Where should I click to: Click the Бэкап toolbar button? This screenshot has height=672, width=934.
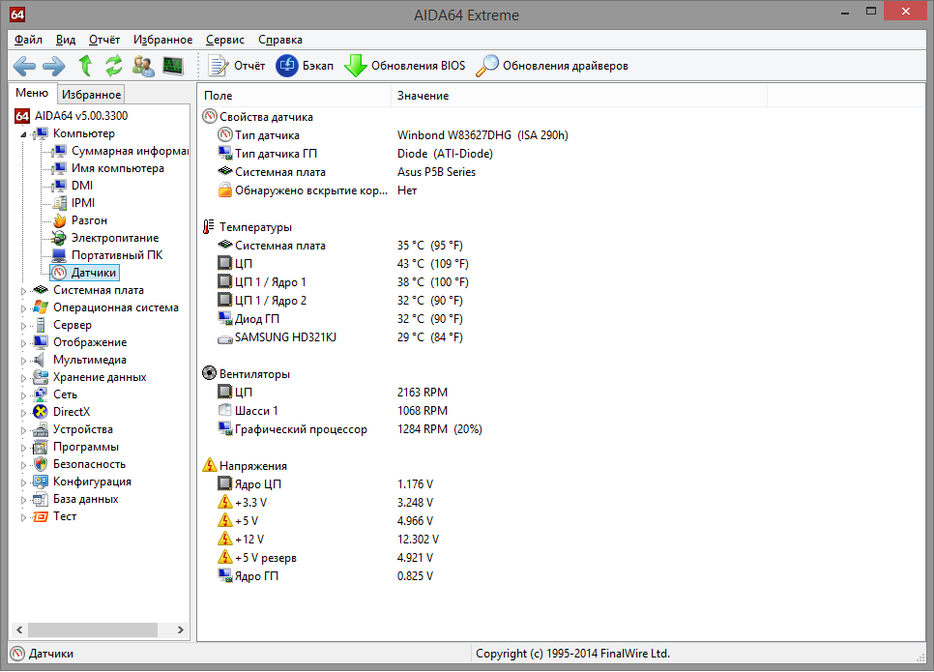tap(305, 66)
